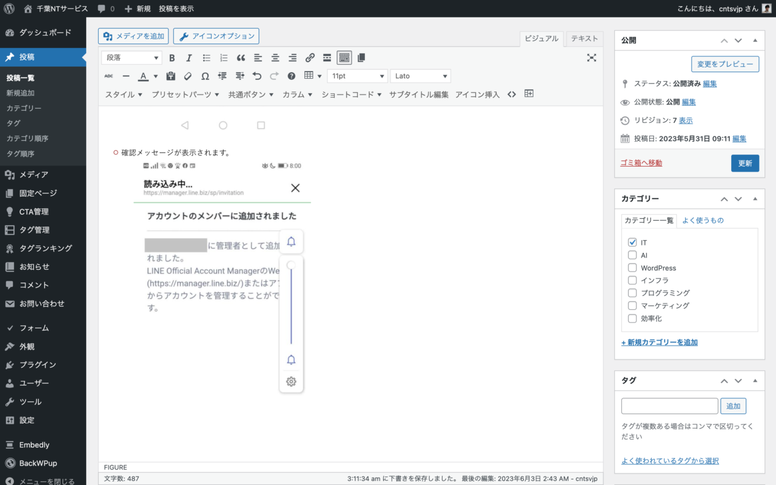Undo the last edit
776x485 pixels.
pos(257,76)
